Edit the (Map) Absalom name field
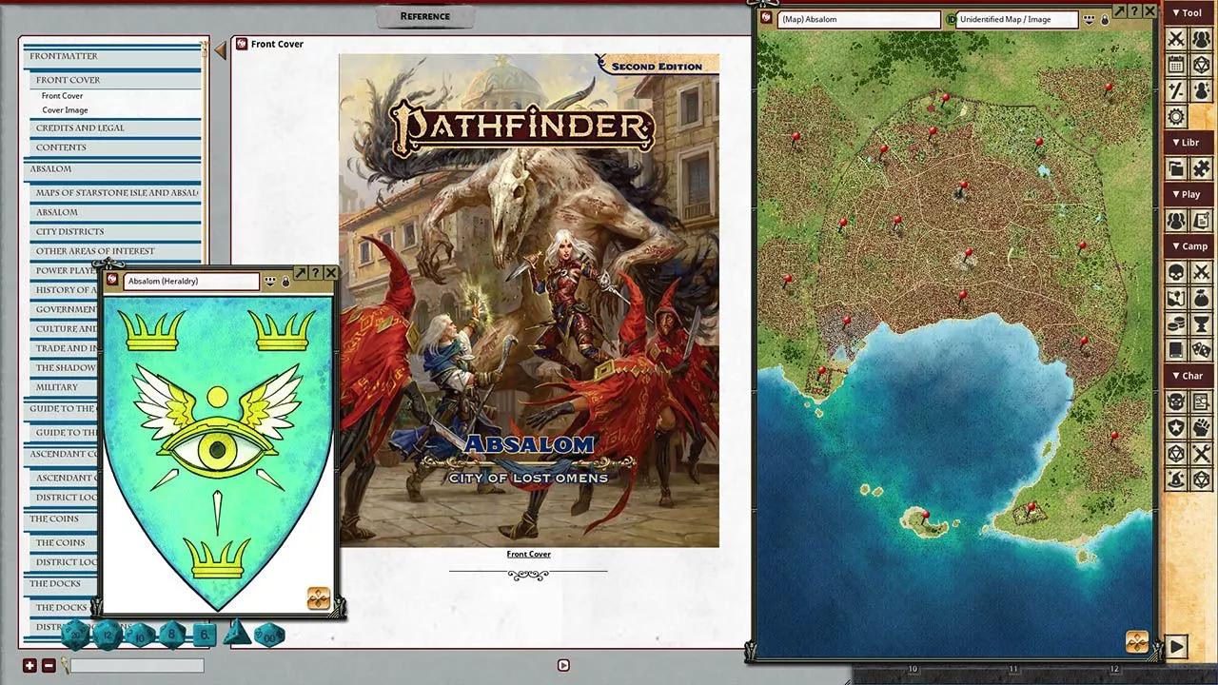1218x685 pixels. point(859,19)
